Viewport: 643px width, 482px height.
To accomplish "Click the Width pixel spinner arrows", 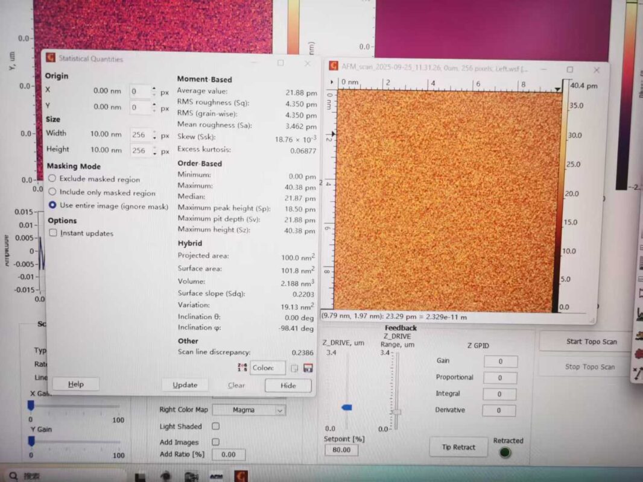I will 154,134.
